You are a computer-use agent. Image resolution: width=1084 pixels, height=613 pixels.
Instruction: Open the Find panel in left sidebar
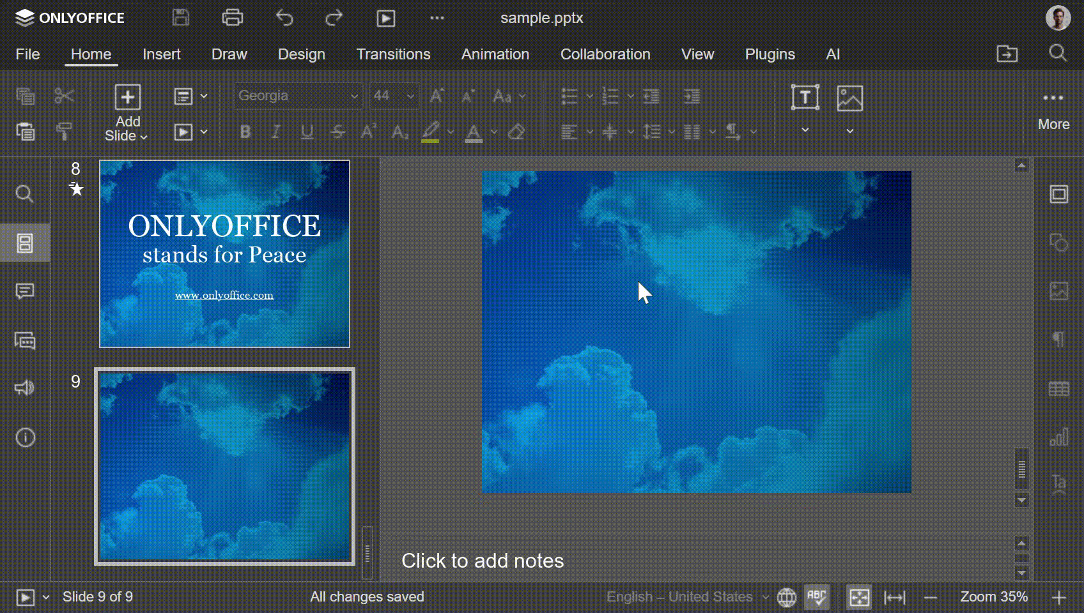(25, 194)
